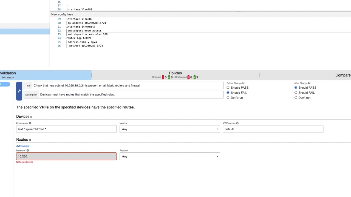Open the Protocol dropdown
This screenshot has width=351, height=197.
click(170, 157)
